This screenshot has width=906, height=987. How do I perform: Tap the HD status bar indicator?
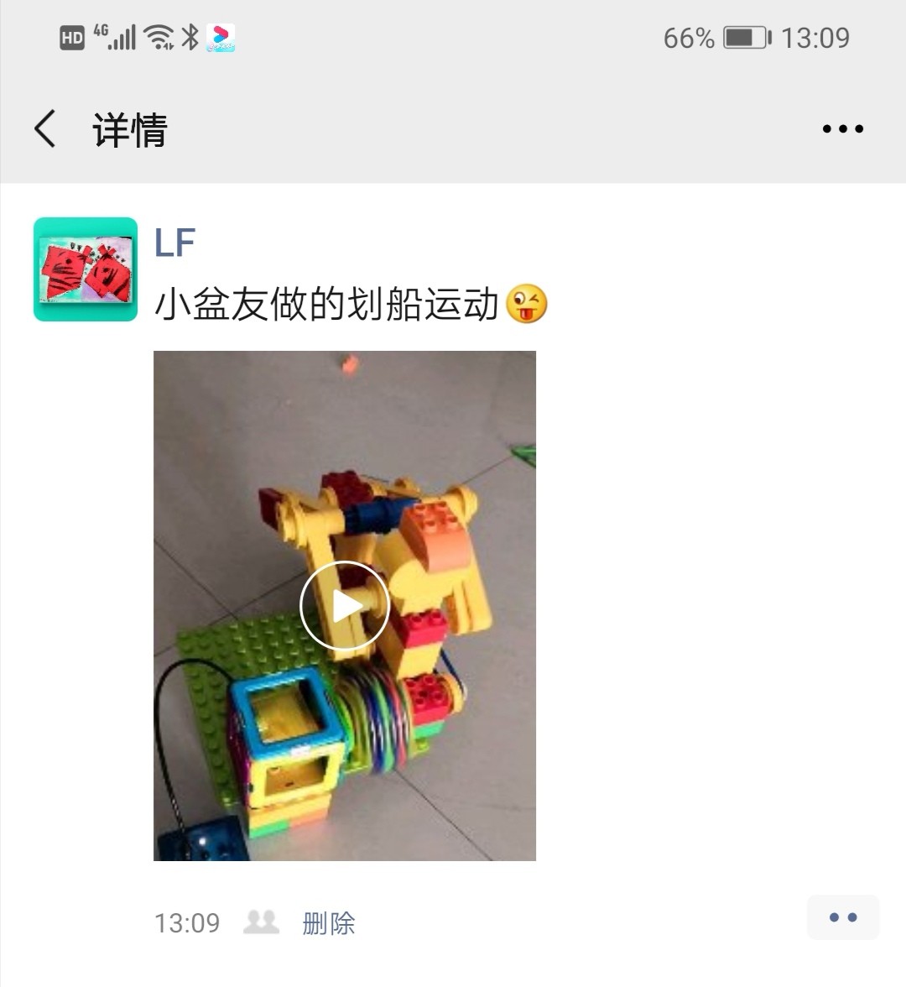(x=72, y=39)
